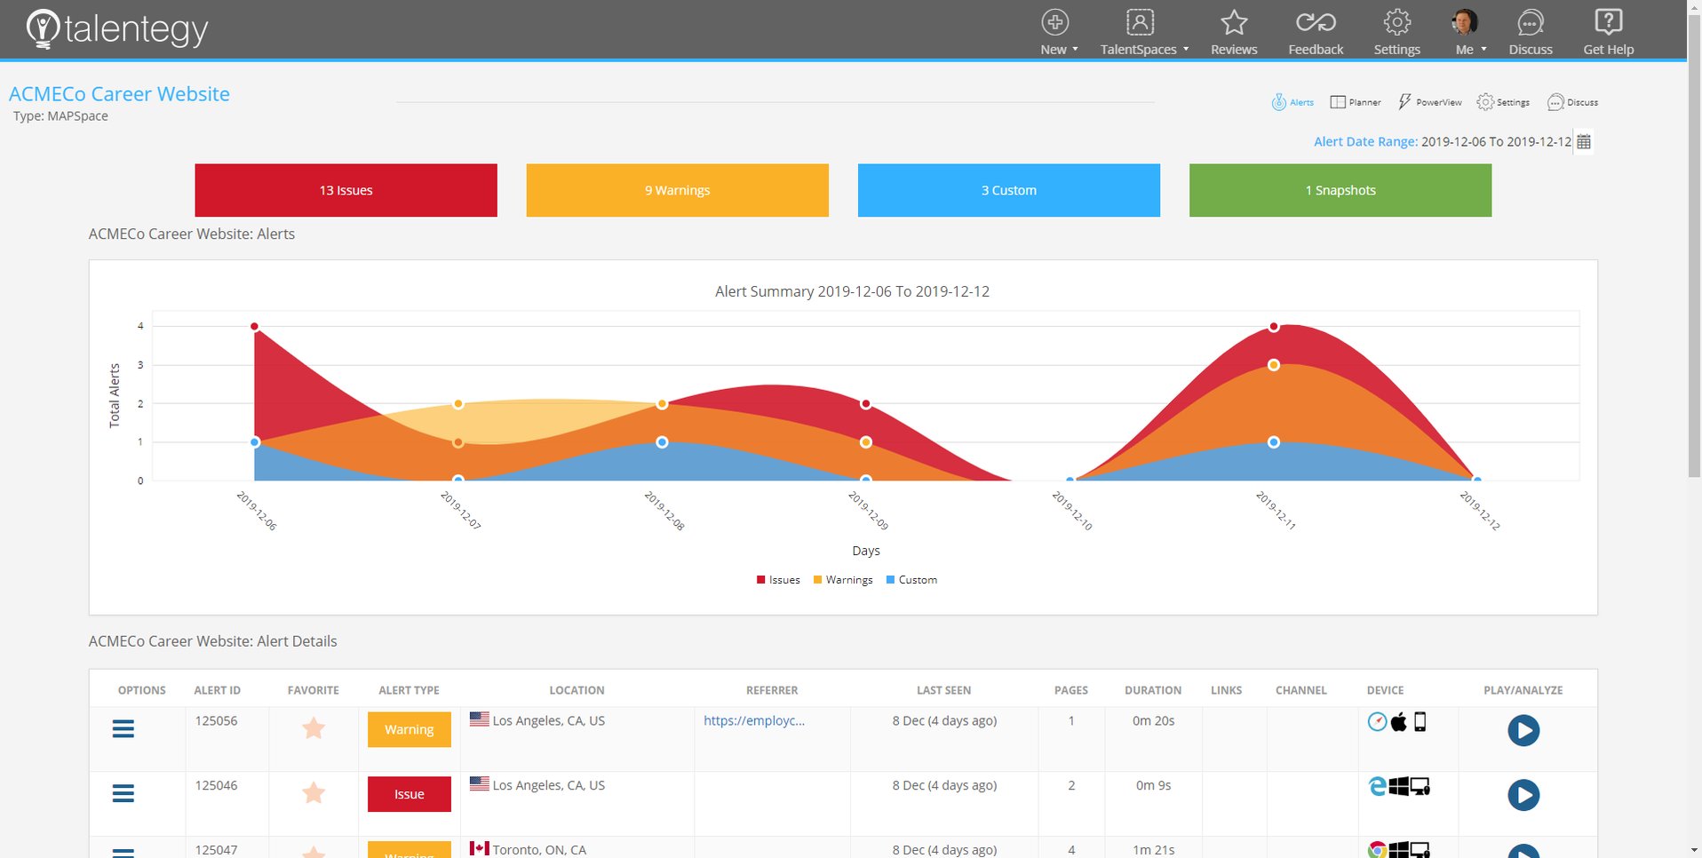Open the Reviews star icon
Screen dimensions: 1702x858
(1234, 22)
